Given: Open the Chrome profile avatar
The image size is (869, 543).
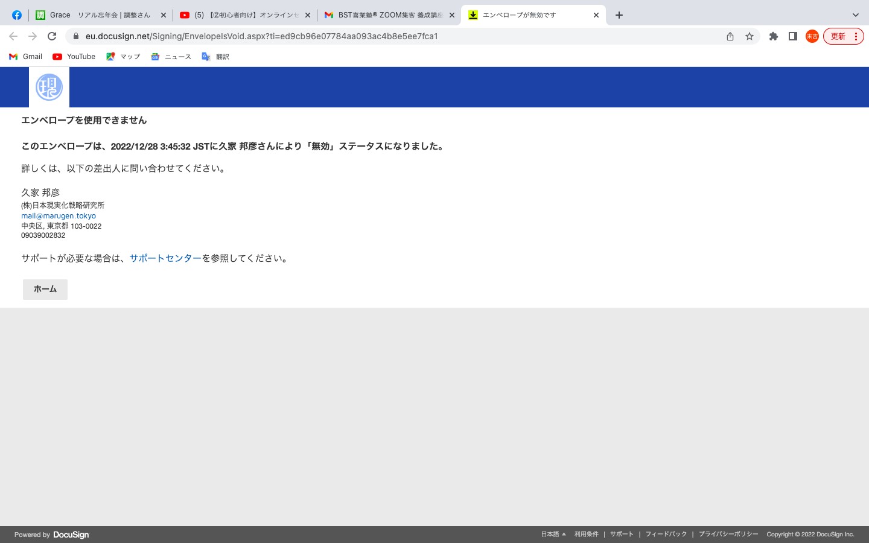Looking at the screenshot, I should [x=812, y=36].
